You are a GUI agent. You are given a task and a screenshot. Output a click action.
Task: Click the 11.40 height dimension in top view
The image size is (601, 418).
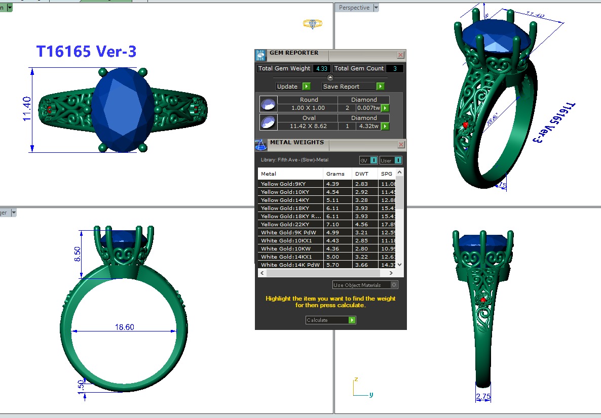click(27, 109)
